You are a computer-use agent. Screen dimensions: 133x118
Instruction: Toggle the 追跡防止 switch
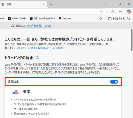[x=114, y=82]
